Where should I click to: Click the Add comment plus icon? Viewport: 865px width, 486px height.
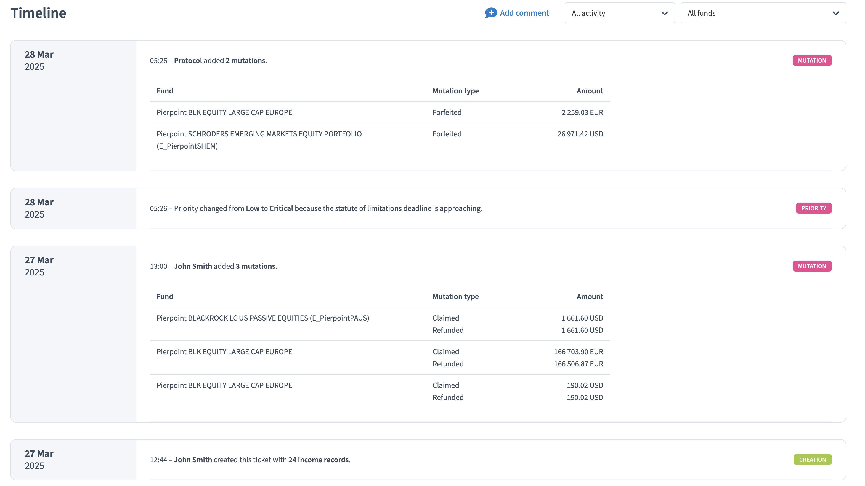pyautogui.click(x=490, y=13)
